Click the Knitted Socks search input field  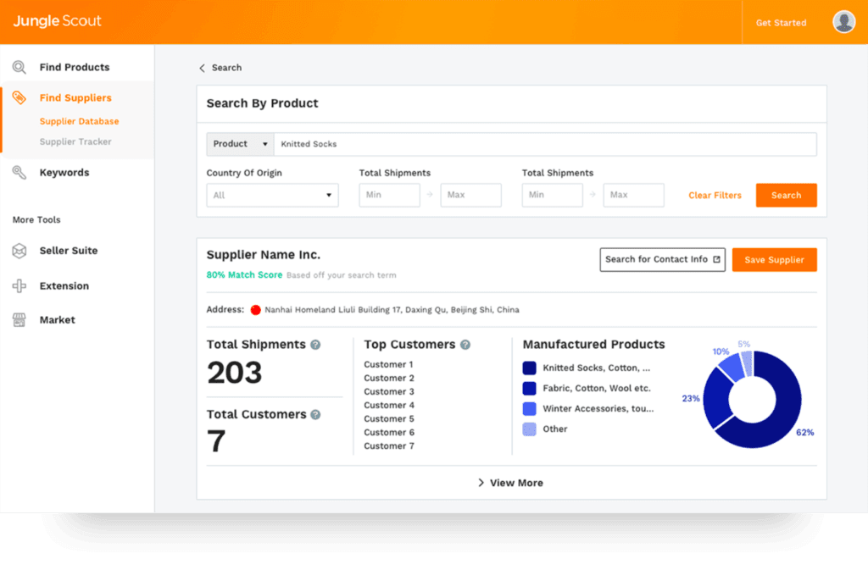pyautogui.click(x=544, y=144)
